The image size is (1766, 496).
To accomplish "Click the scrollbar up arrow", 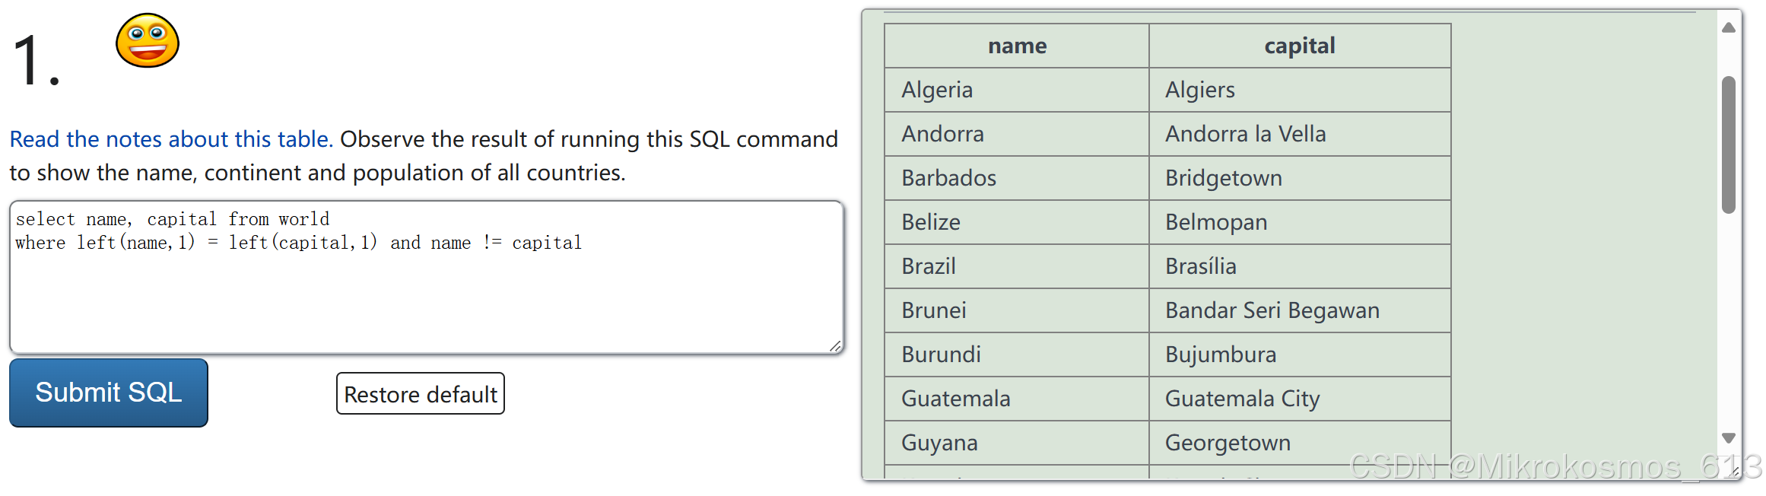I will click(1728, 27).
